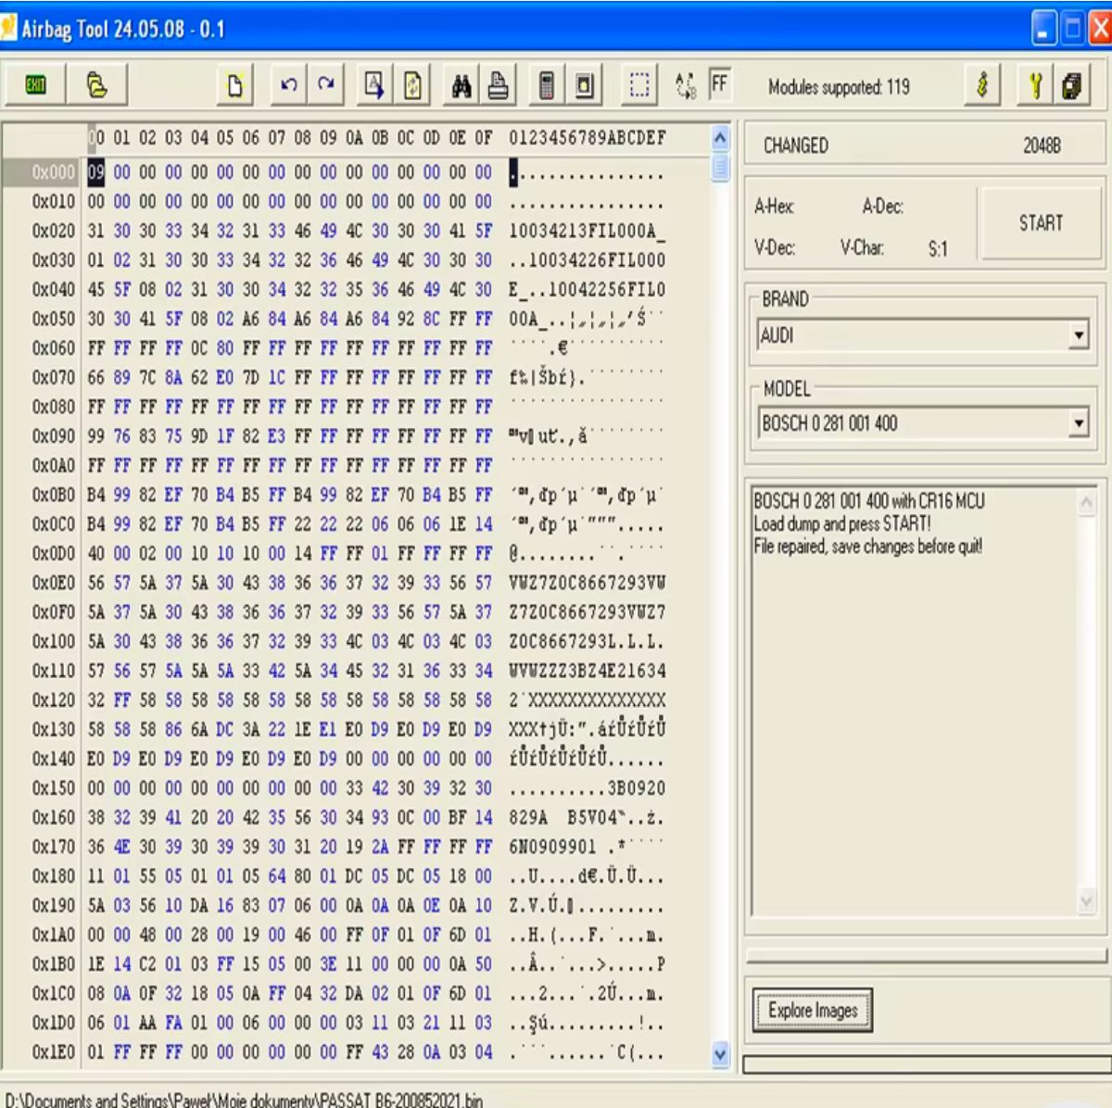1112x1108 pixels.
Task: Click the undo arrow icon
Action: [289, 86]
